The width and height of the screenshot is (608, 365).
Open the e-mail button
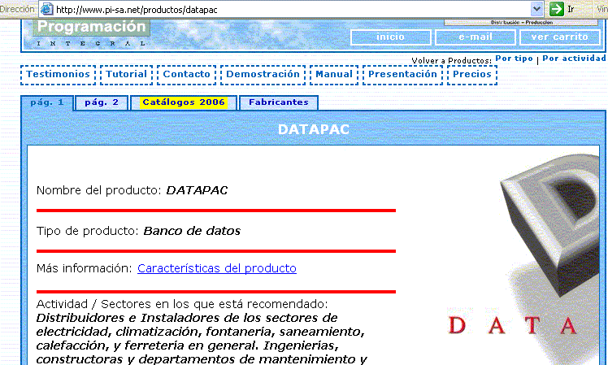coord(476,37)
